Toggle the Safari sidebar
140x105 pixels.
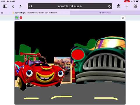point(5,6)
